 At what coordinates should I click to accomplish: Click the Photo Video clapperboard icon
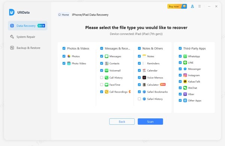point(69,63)
